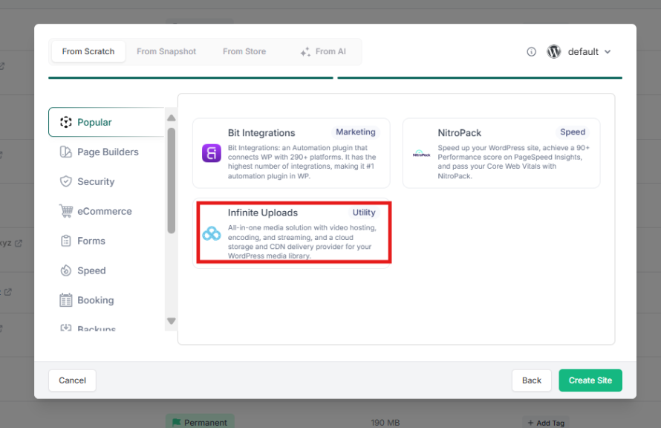Image resolution: width=661 pixels, height=428 pixels.
Task: Select the Popular category
Action: pyautogui.click(x=106, y=122)
